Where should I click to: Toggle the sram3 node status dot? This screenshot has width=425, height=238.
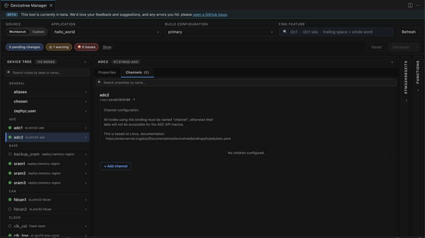point(10,183)
